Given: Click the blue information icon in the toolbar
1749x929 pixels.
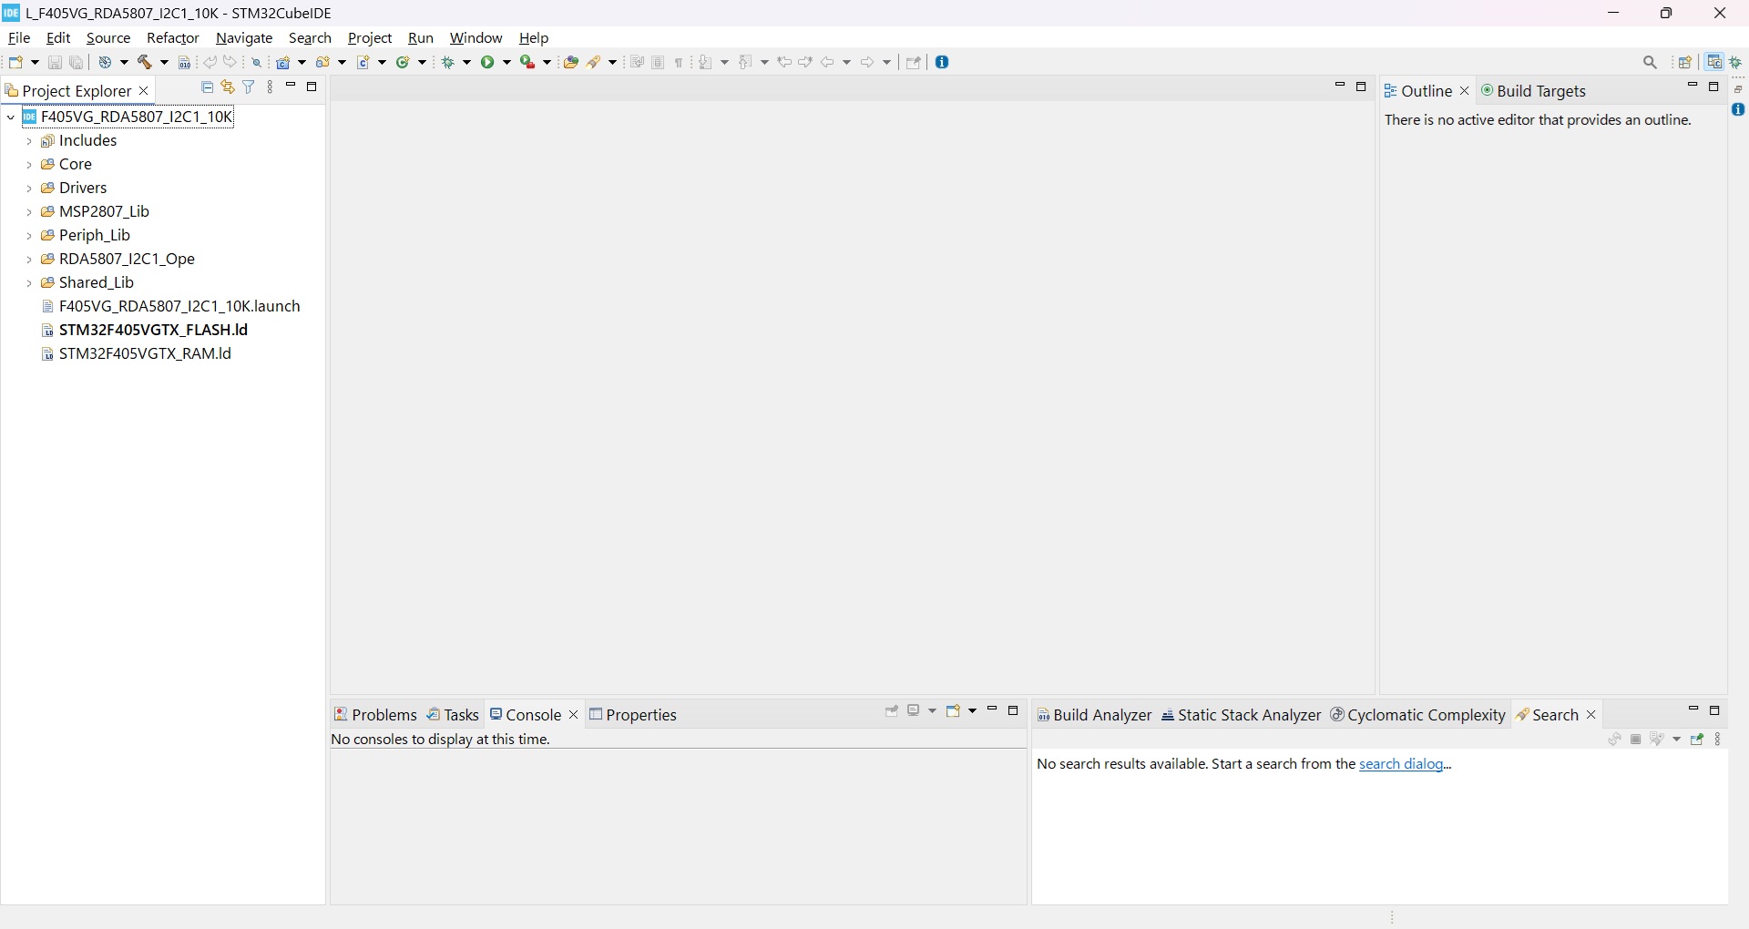Looking at the screenshot, I should click(x=944, y=63).
